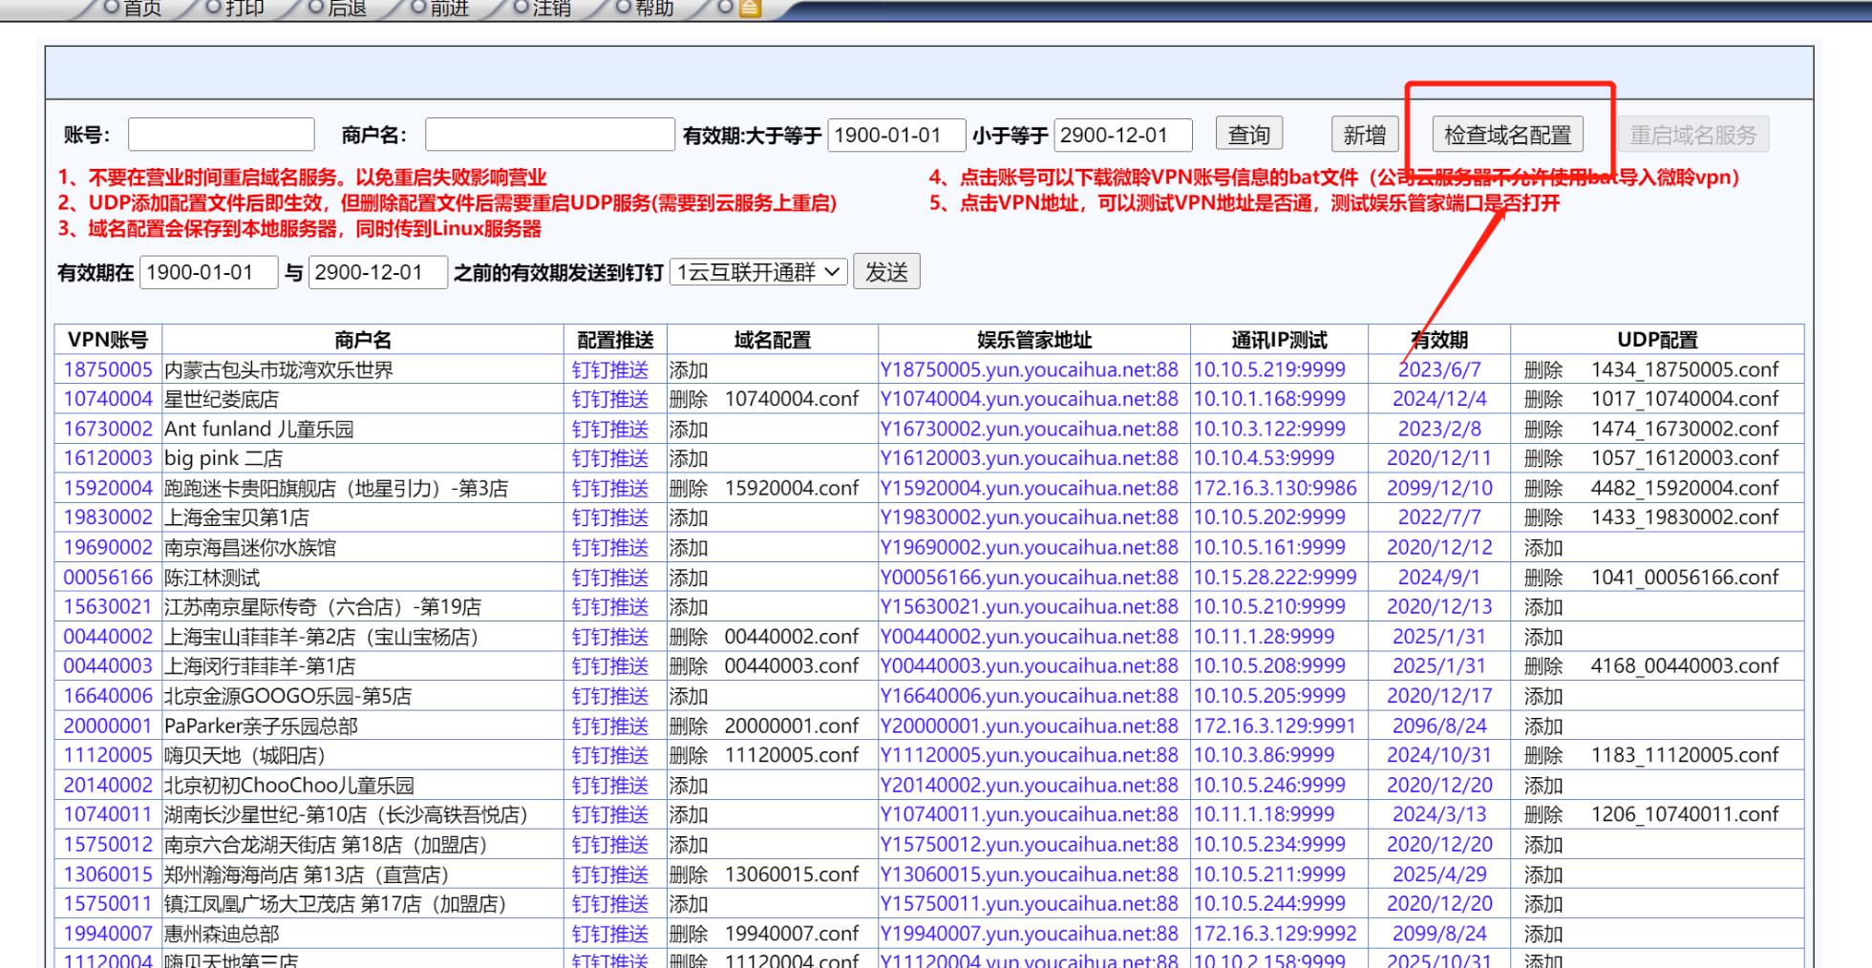Open Y16120003.yun.youcaihua.net:88 address link
This screenshot has height=968, width=1872.
1030,458
